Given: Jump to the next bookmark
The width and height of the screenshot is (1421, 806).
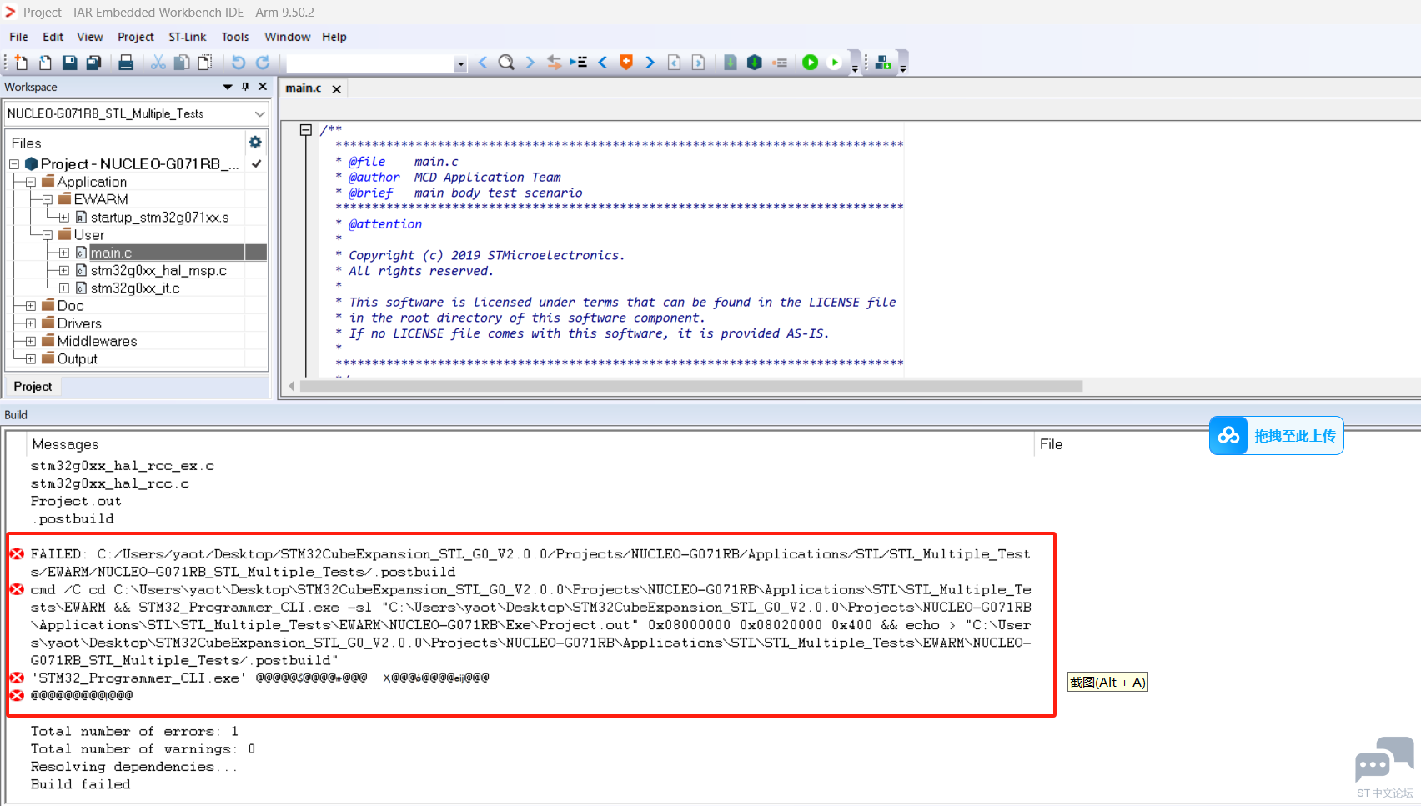Looking at the screenshot, I should [x=650, y=63].
